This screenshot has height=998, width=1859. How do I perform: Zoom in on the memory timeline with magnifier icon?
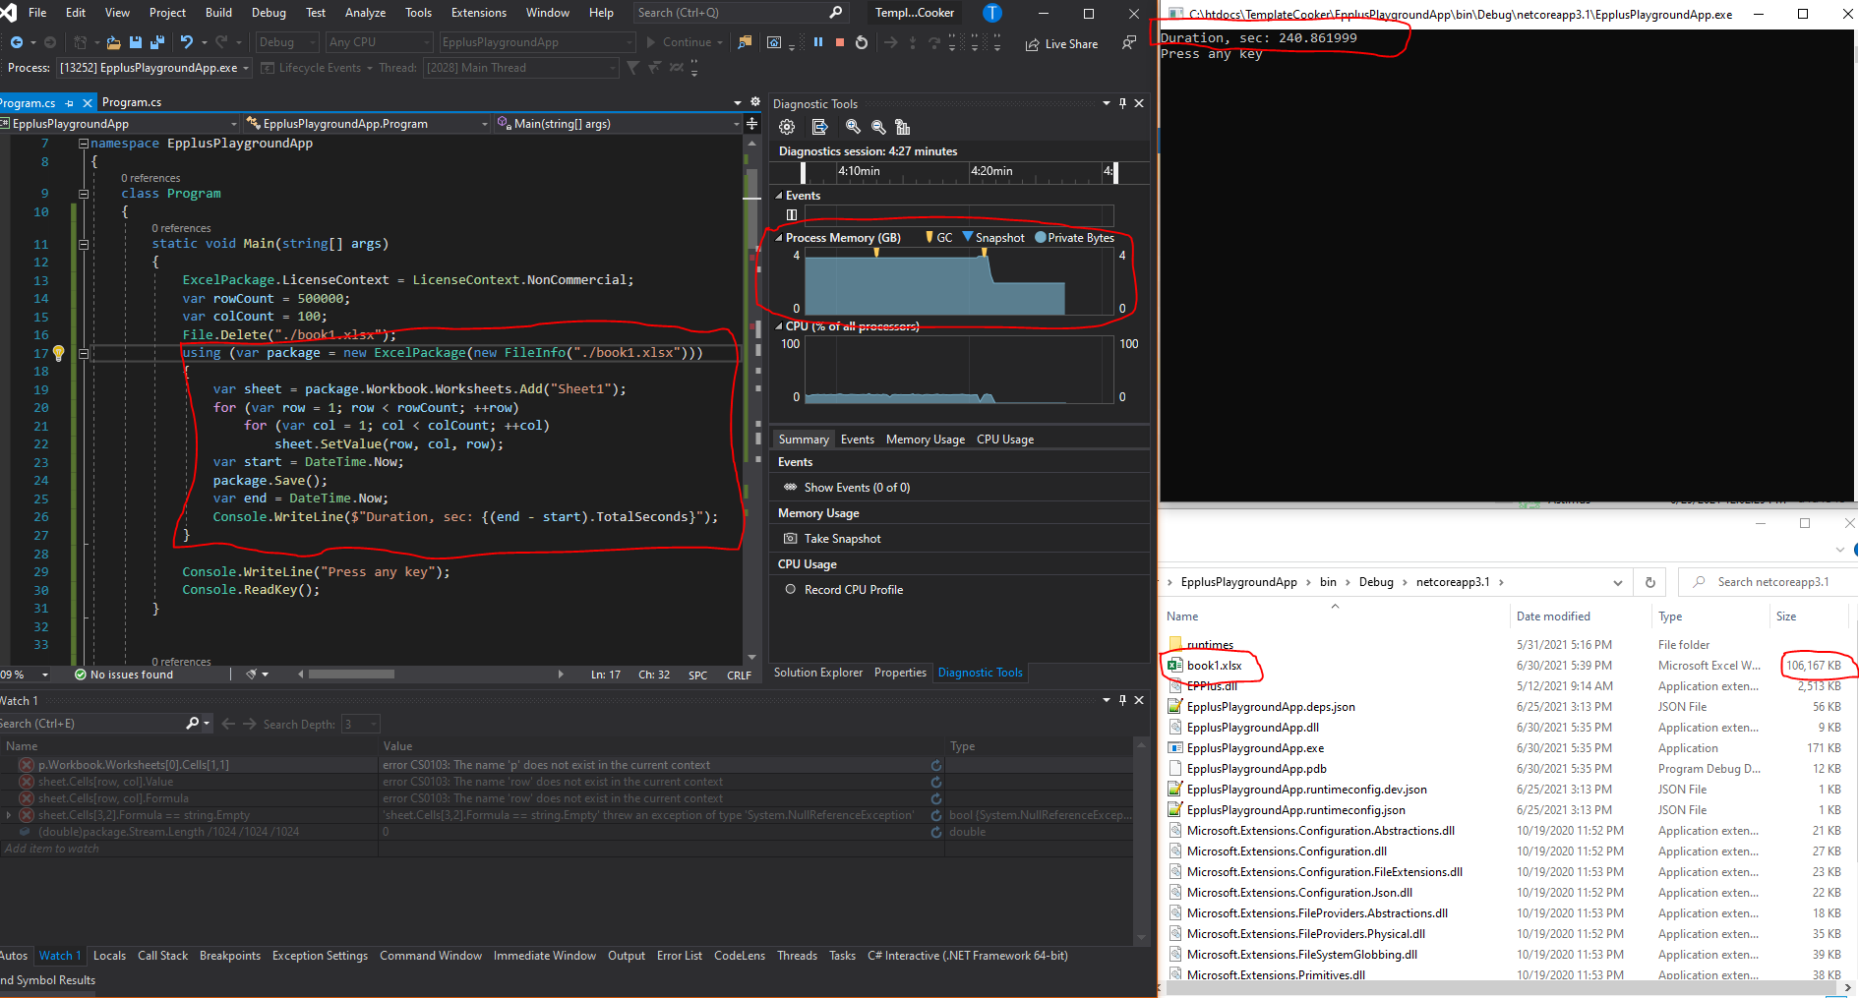(853, 127)
